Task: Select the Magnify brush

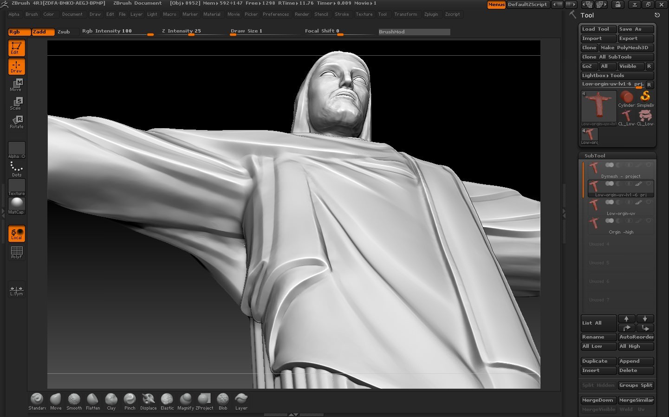Action: point(186,402)
